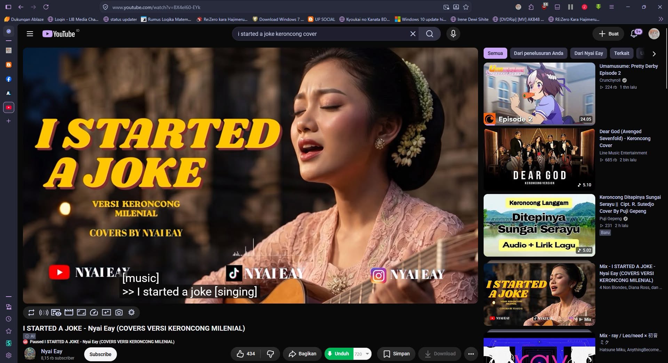
Task: Open Dear God Keroncong Cover thumbnail
Action: 539,160
